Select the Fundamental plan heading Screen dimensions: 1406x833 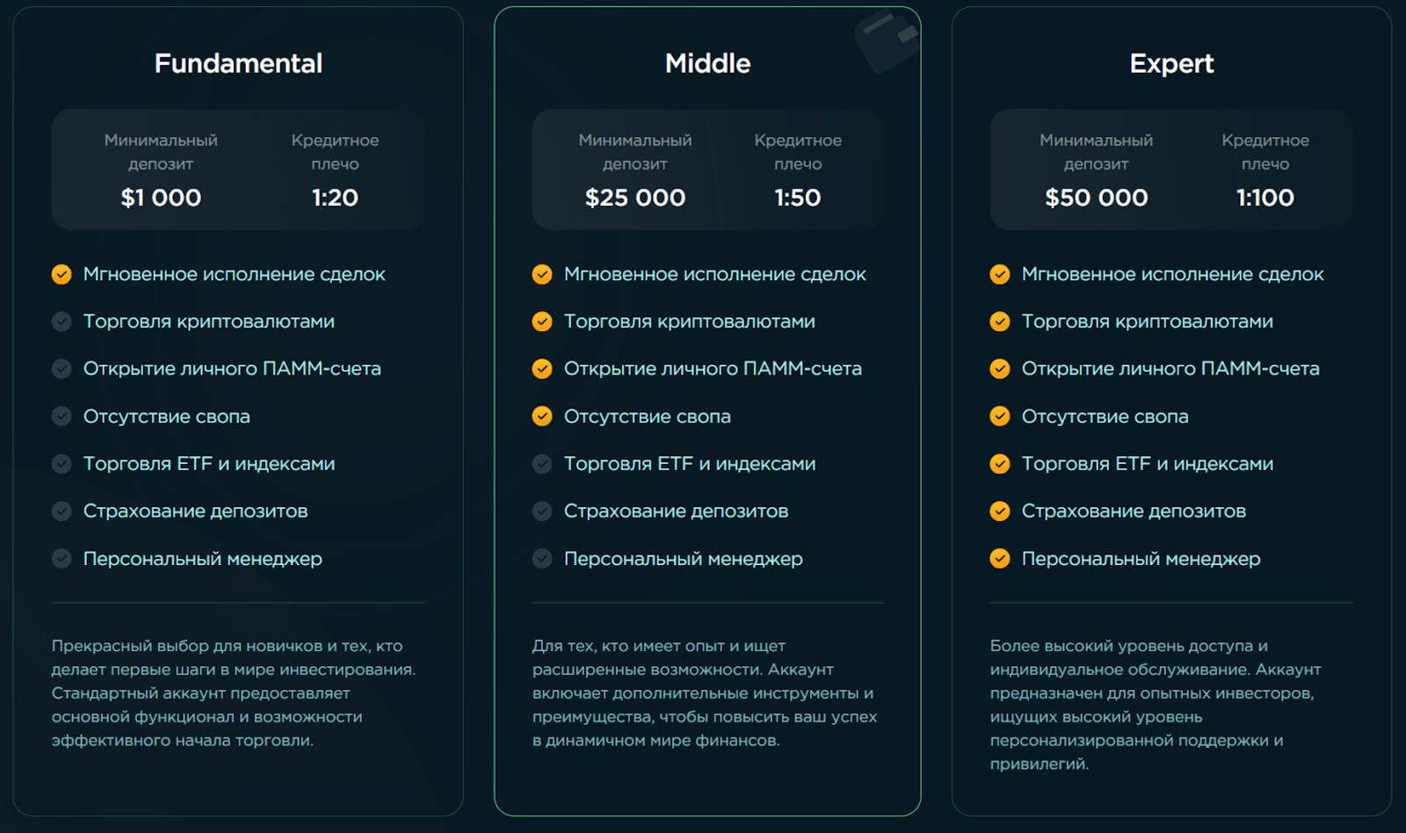pyautogui.click(x=238, y=63)
